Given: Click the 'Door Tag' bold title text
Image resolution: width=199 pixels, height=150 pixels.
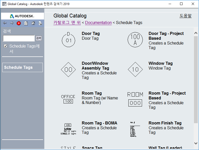Looking at the screenshot, I should (91, 33).
